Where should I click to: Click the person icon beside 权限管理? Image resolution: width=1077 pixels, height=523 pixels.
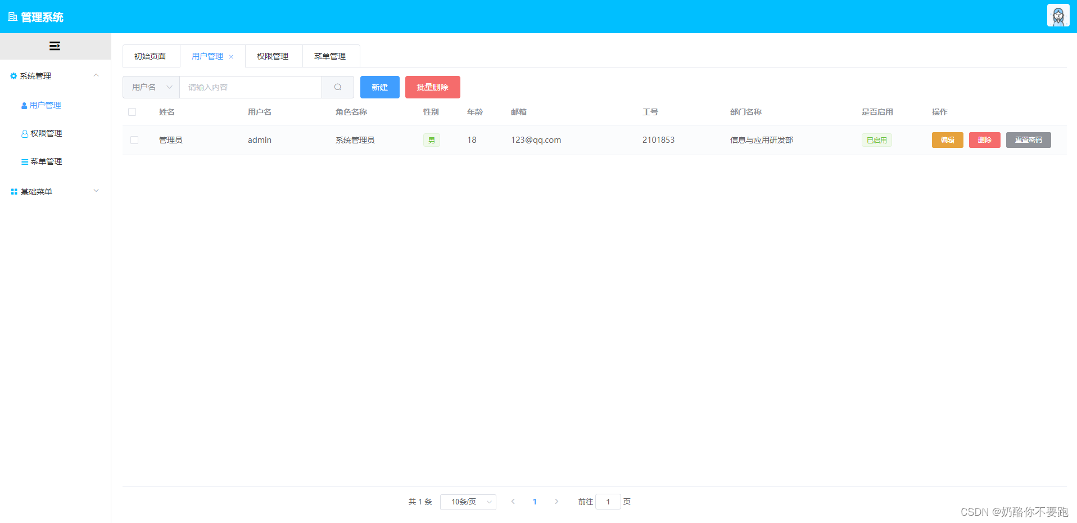tap(23, 133)
